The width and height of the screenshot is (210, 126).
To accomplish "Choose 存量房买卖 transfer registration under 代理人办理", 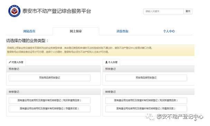I will 49,109.
